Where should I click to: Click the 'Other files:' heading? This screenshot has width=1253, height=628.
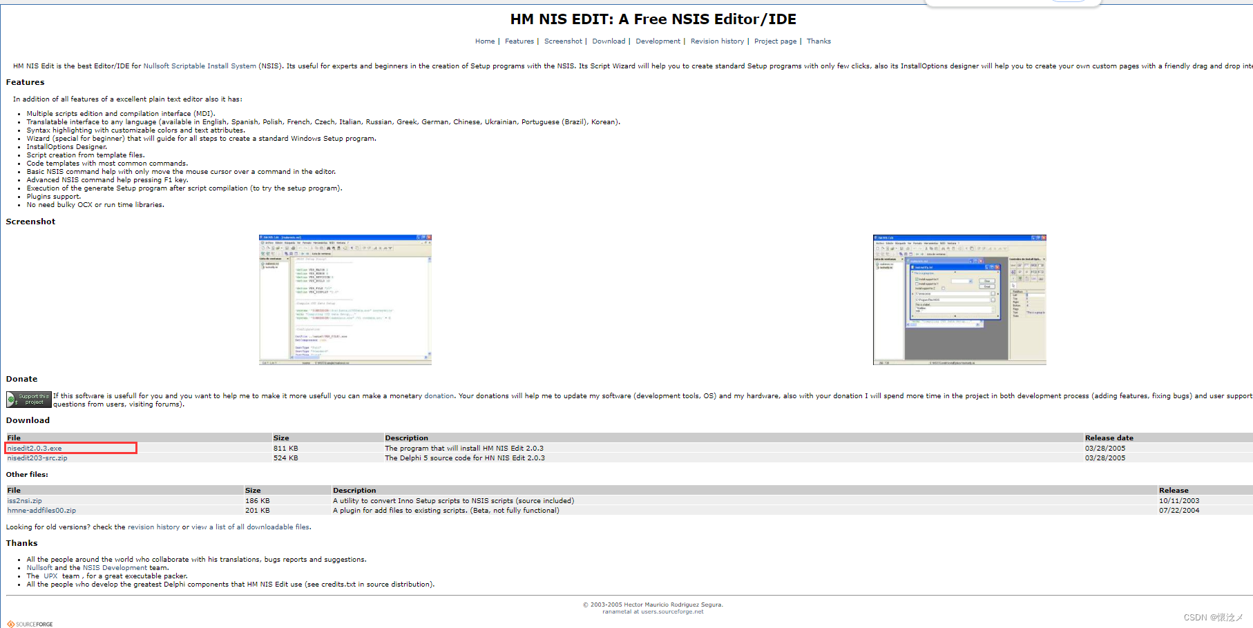click(x=27, y=475)
